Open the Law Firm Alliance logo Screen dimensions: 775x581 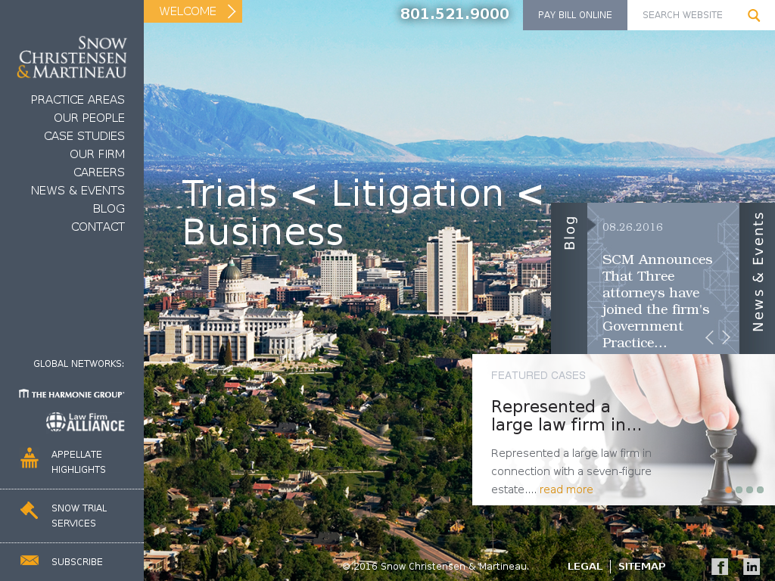coord(85,422)
